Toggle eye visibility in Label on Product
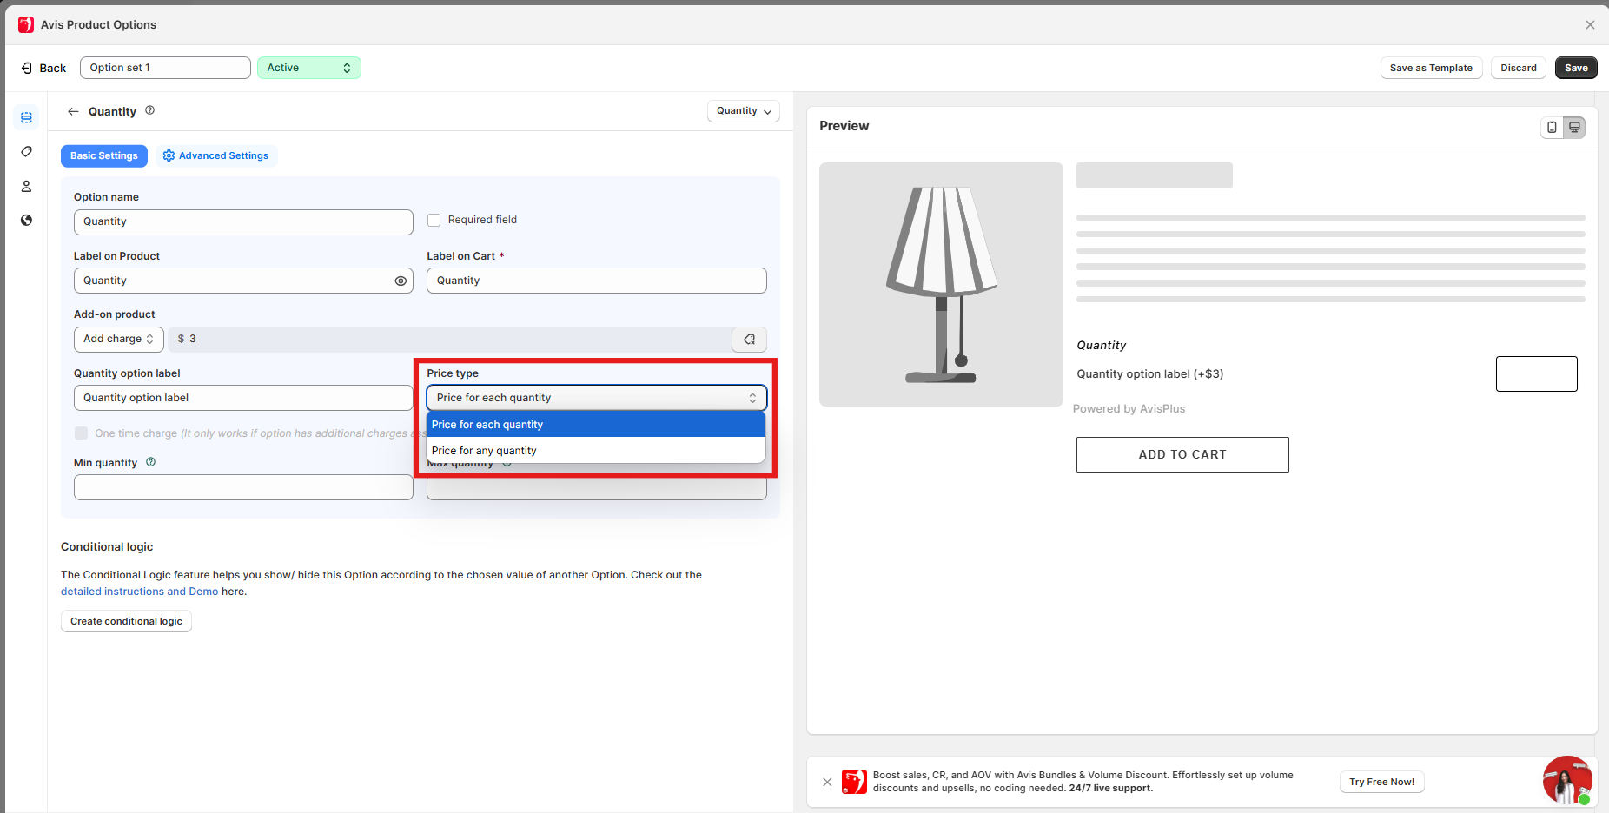Viewport: 1609px width, 813px height. tap(401, 281)
